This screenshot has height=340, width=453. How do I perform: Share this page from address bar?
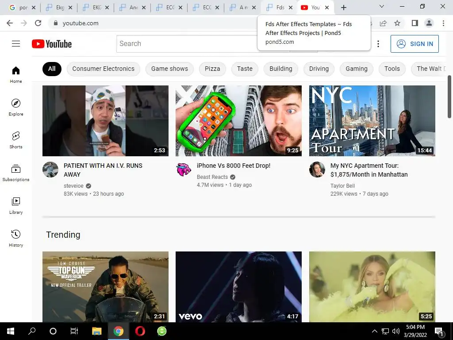tap(383, 23)
